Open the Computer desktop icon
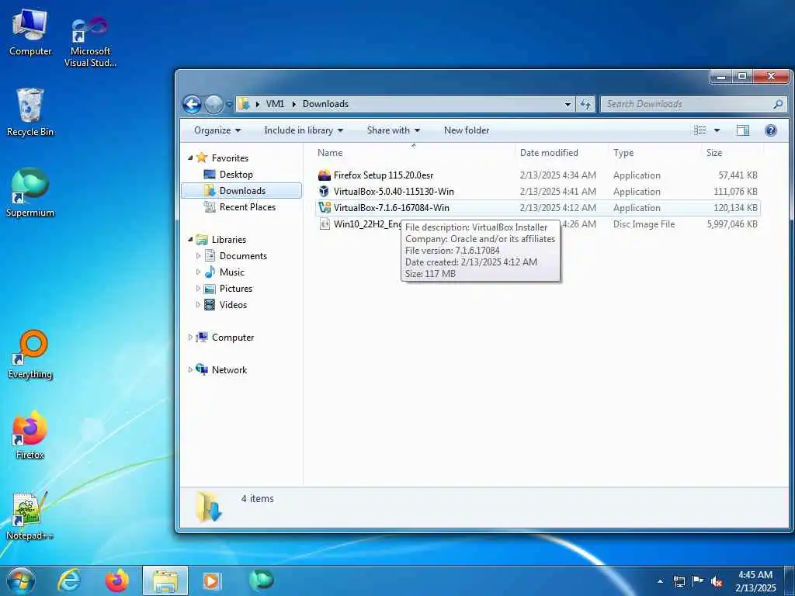 [x=30, y=32]
